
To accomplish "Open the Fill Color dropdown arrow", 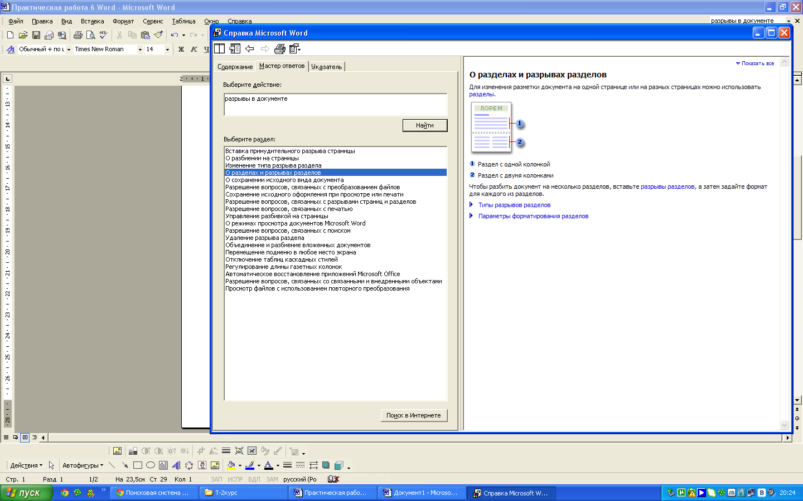I will [240, 465].
